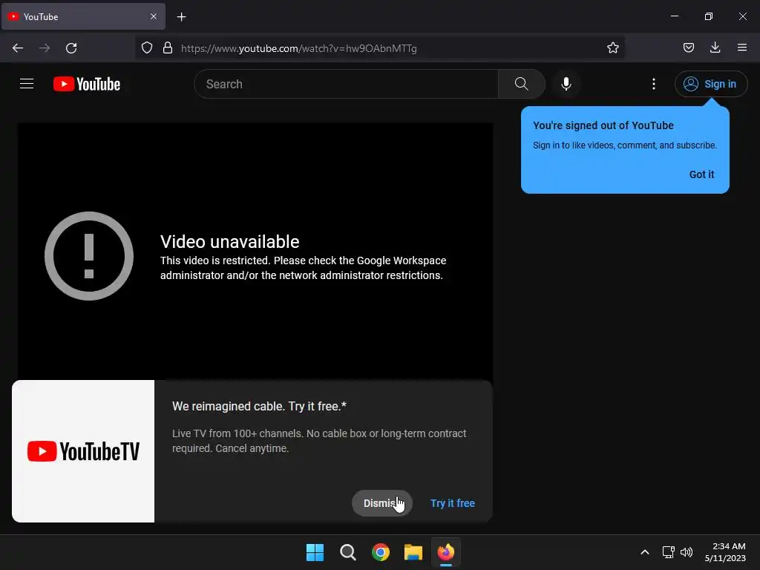The image size is (760, 570).
Task: Open the YouTube guide hamburger menu
Action: (27, 84)
